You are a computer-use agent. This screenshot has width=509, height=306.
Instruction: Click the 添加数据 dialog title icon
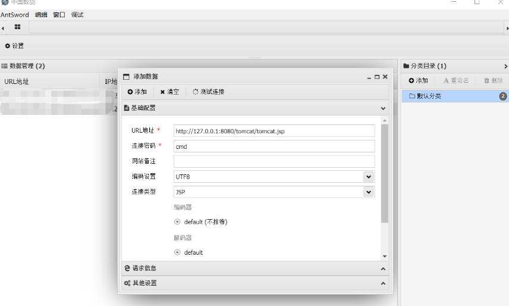click(126, 77)
